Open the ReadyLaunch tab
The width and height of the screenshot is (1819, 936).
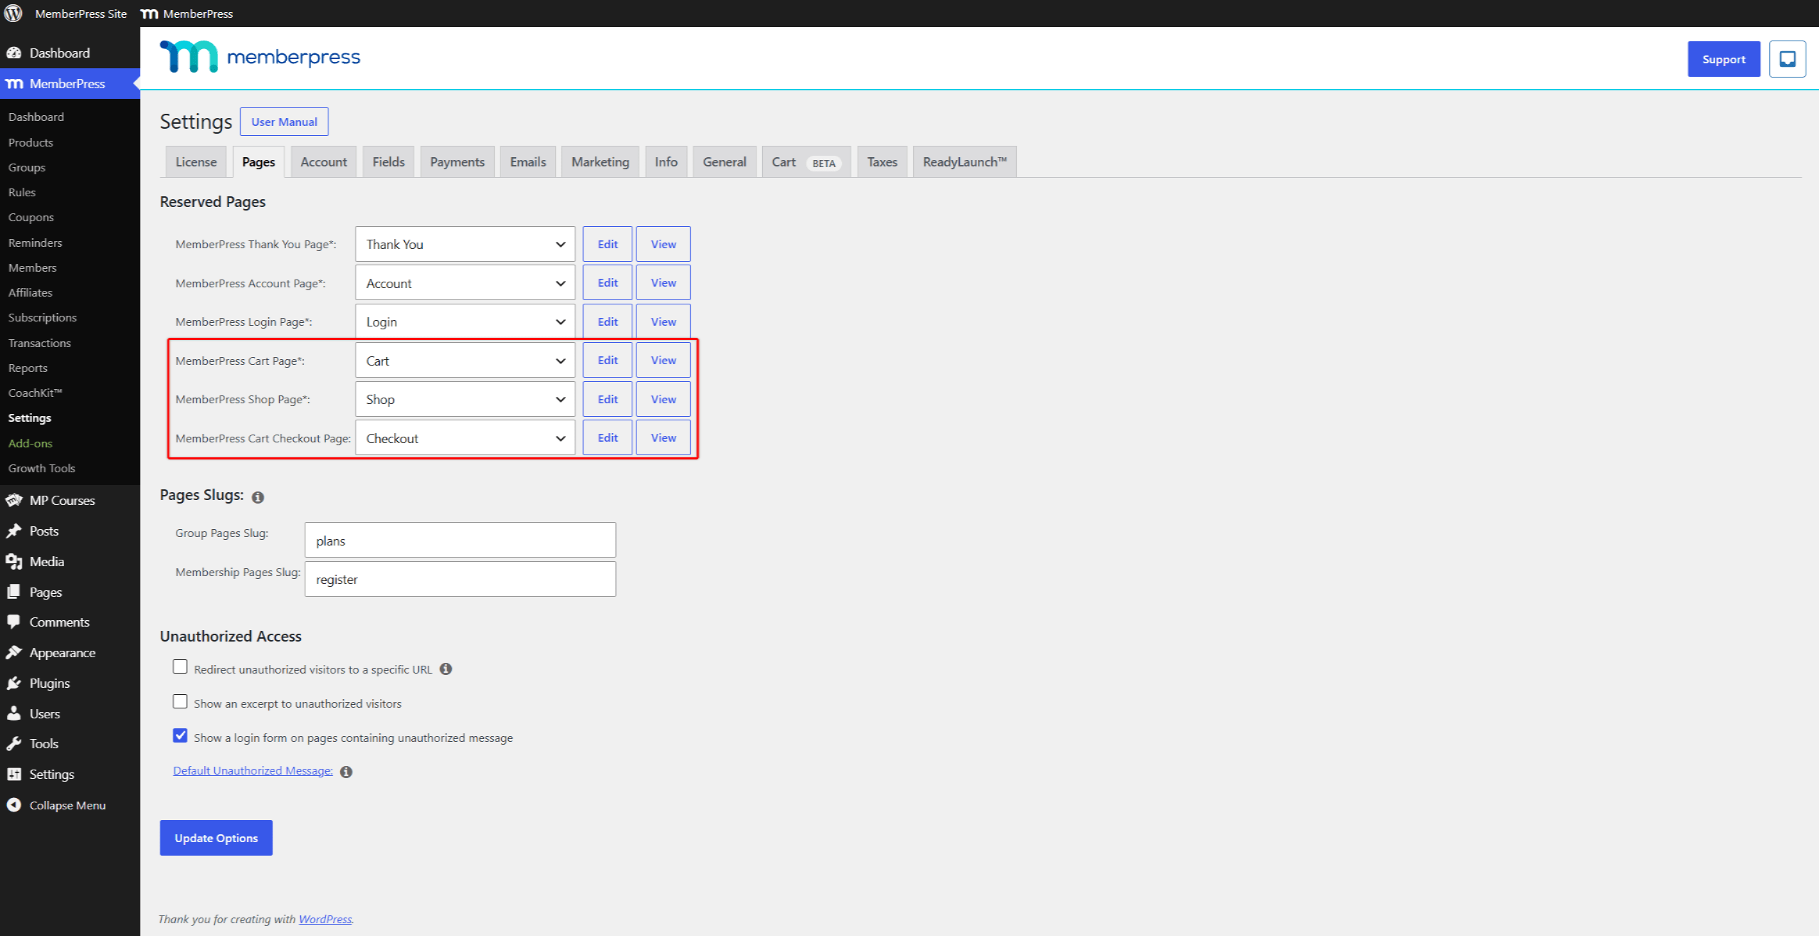pos(964,162)
